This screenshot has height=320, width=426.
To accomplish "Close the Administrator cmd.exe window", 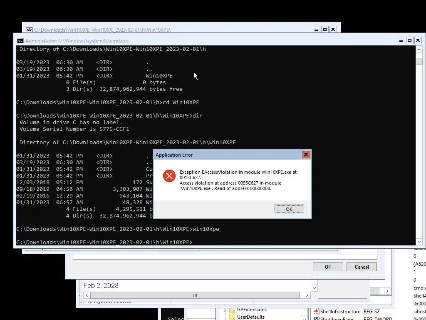I will [x=418, y=41].
